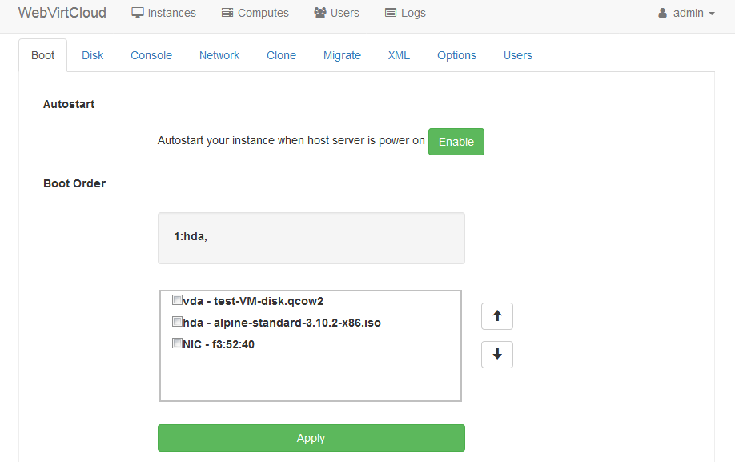Select the XML tab
This screenshot has width=735, height=462.
(399, 55)
